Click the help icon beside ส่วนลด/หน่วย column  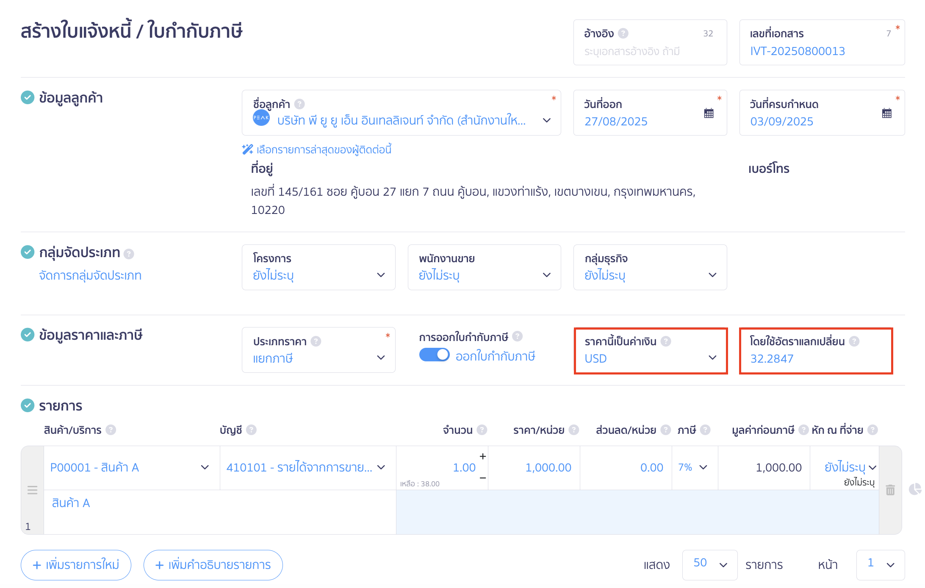click(x=666, y=430)
